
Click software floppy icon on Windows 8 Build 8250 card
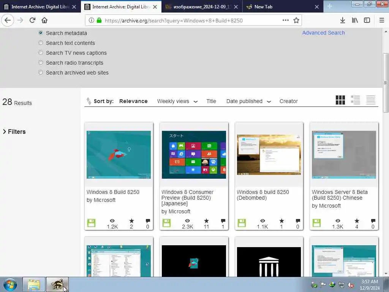[91, 223]
